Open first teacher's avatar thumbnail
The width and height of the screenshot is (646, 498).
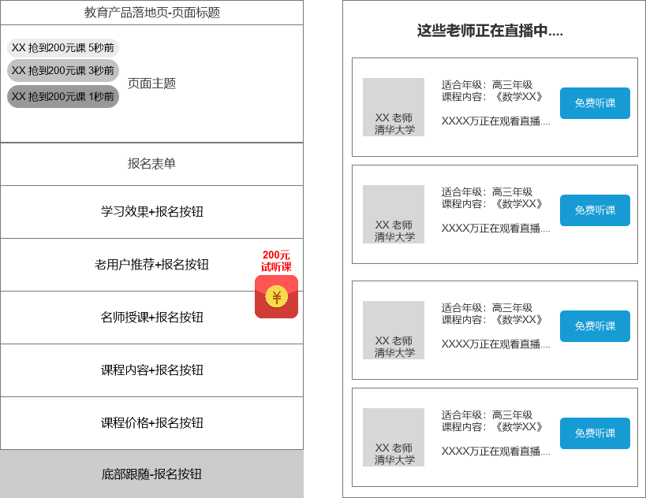click(x=394, y=106)
